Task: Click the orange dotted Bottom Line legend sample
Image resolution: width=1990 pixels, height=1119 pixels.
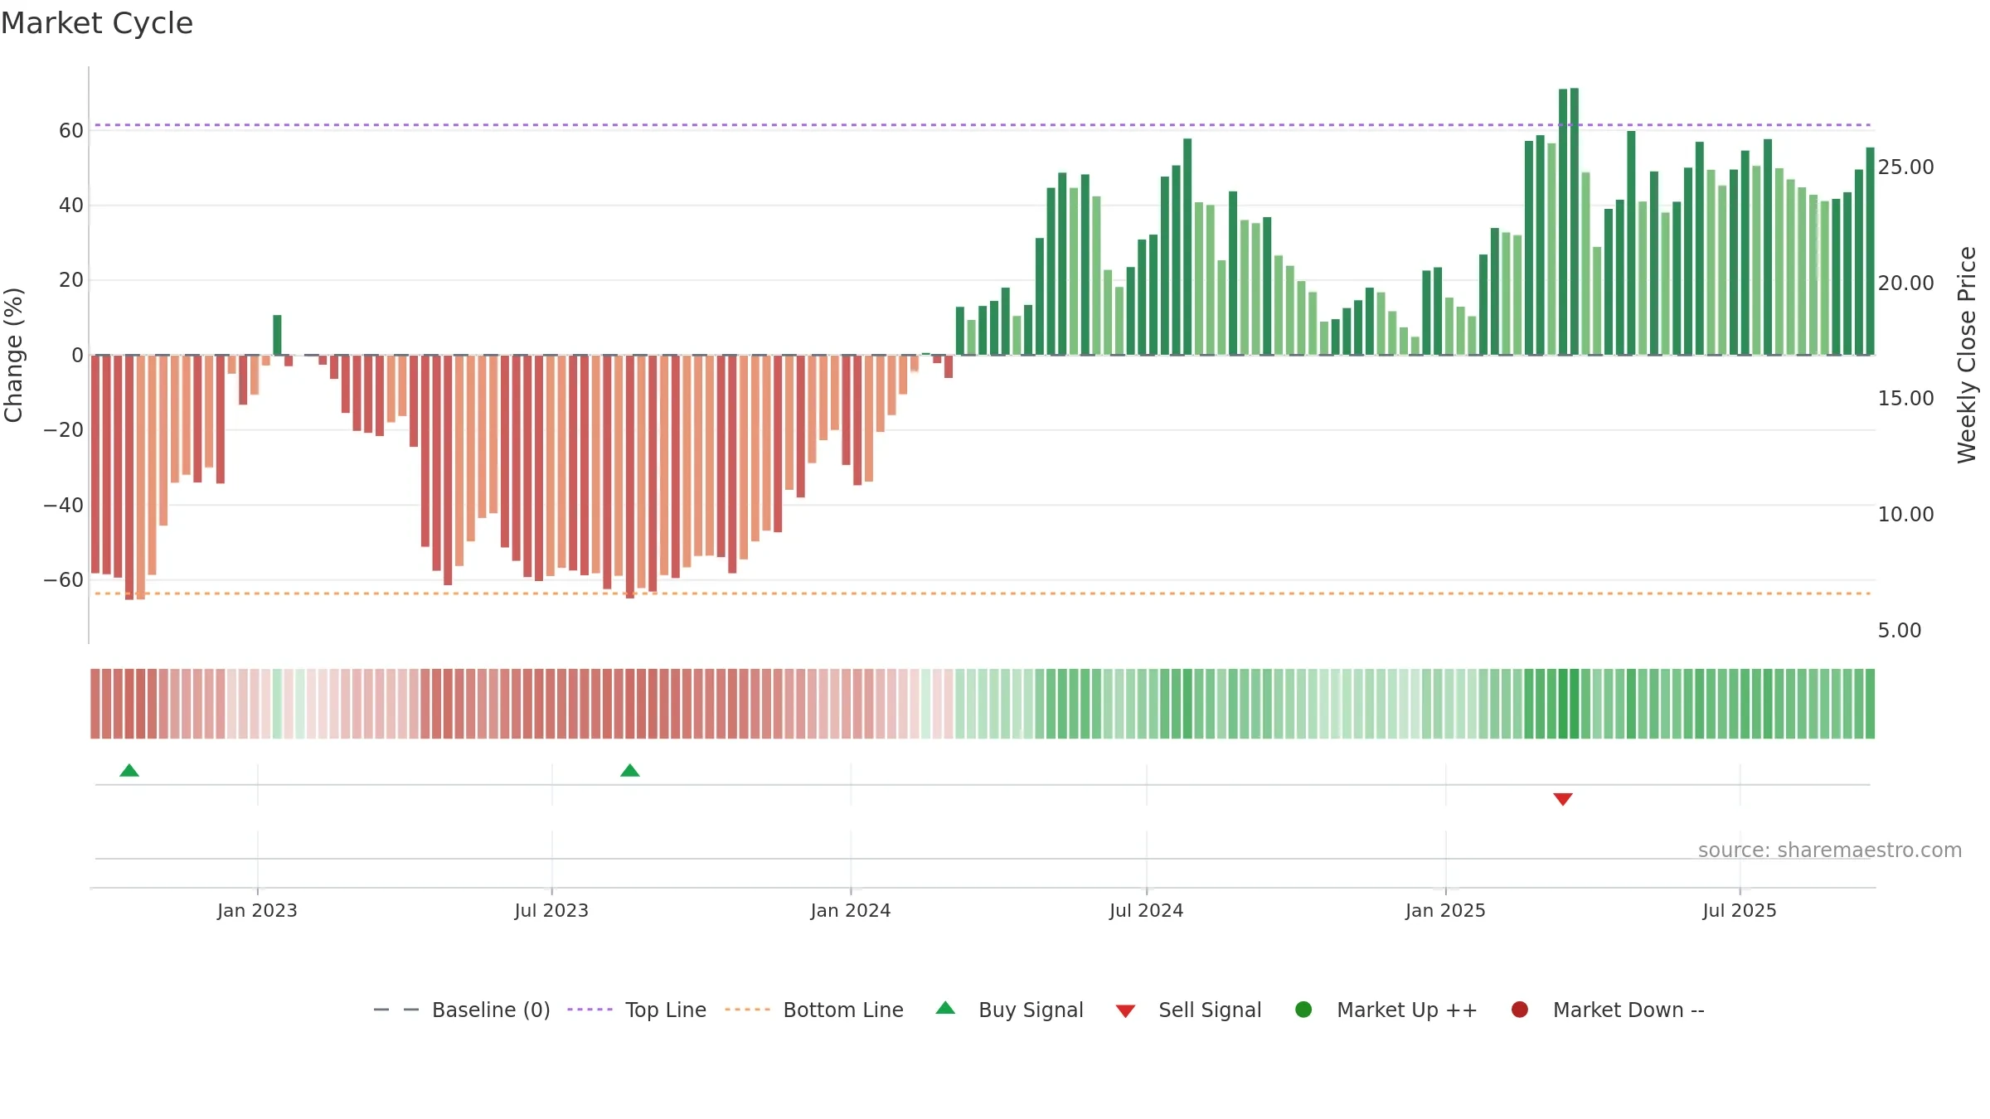Action: point(747,1010)
